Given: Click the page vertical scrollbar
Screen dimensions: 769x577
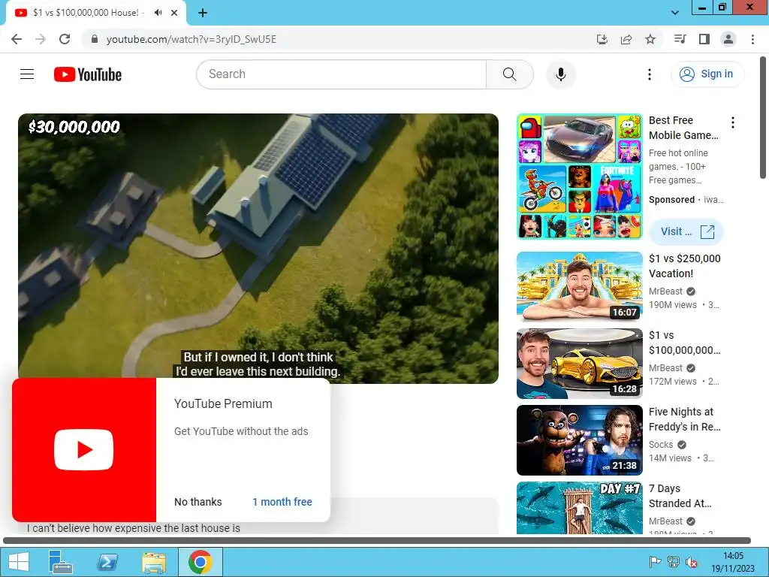Looking at the screenshot, I should click(763, 118).
